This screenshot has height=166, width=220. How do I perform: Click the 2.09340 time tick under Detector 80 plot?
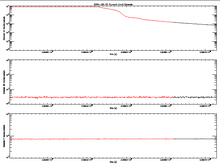pos(87,106)
